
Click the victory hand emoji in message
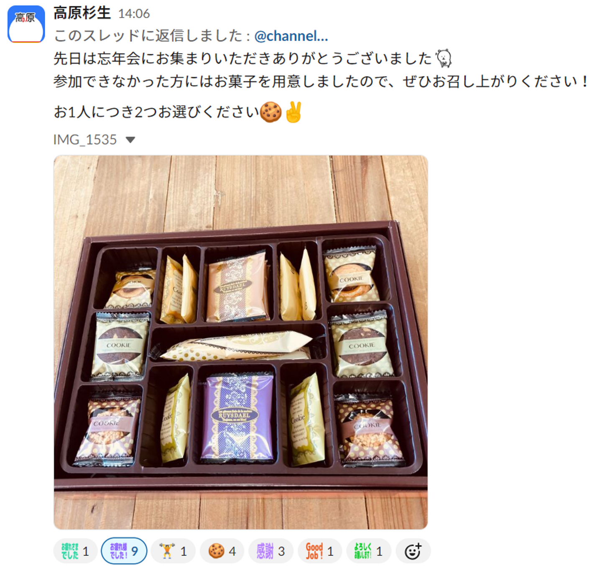click(293, 112)
